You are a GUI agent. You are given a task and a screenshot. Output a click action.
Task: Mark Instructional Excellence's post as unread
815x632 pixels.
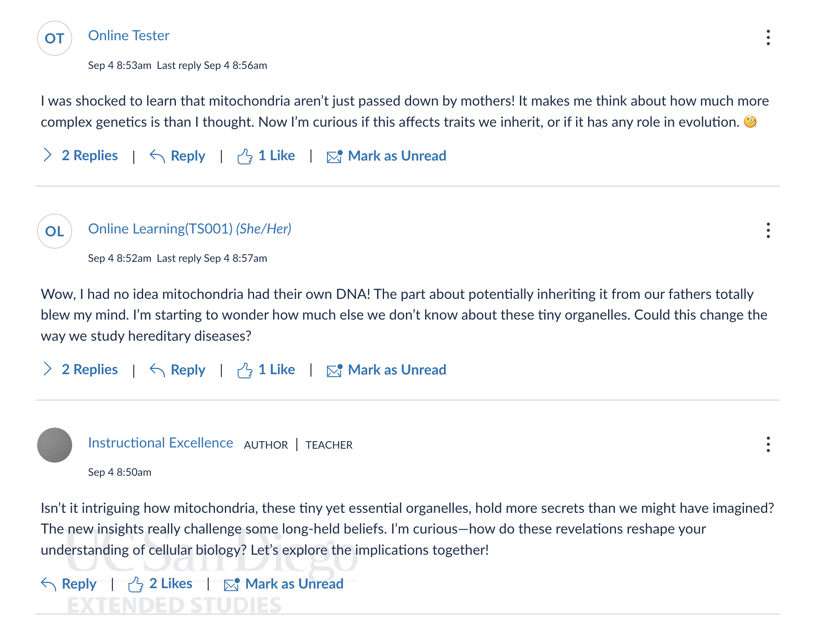283,584
